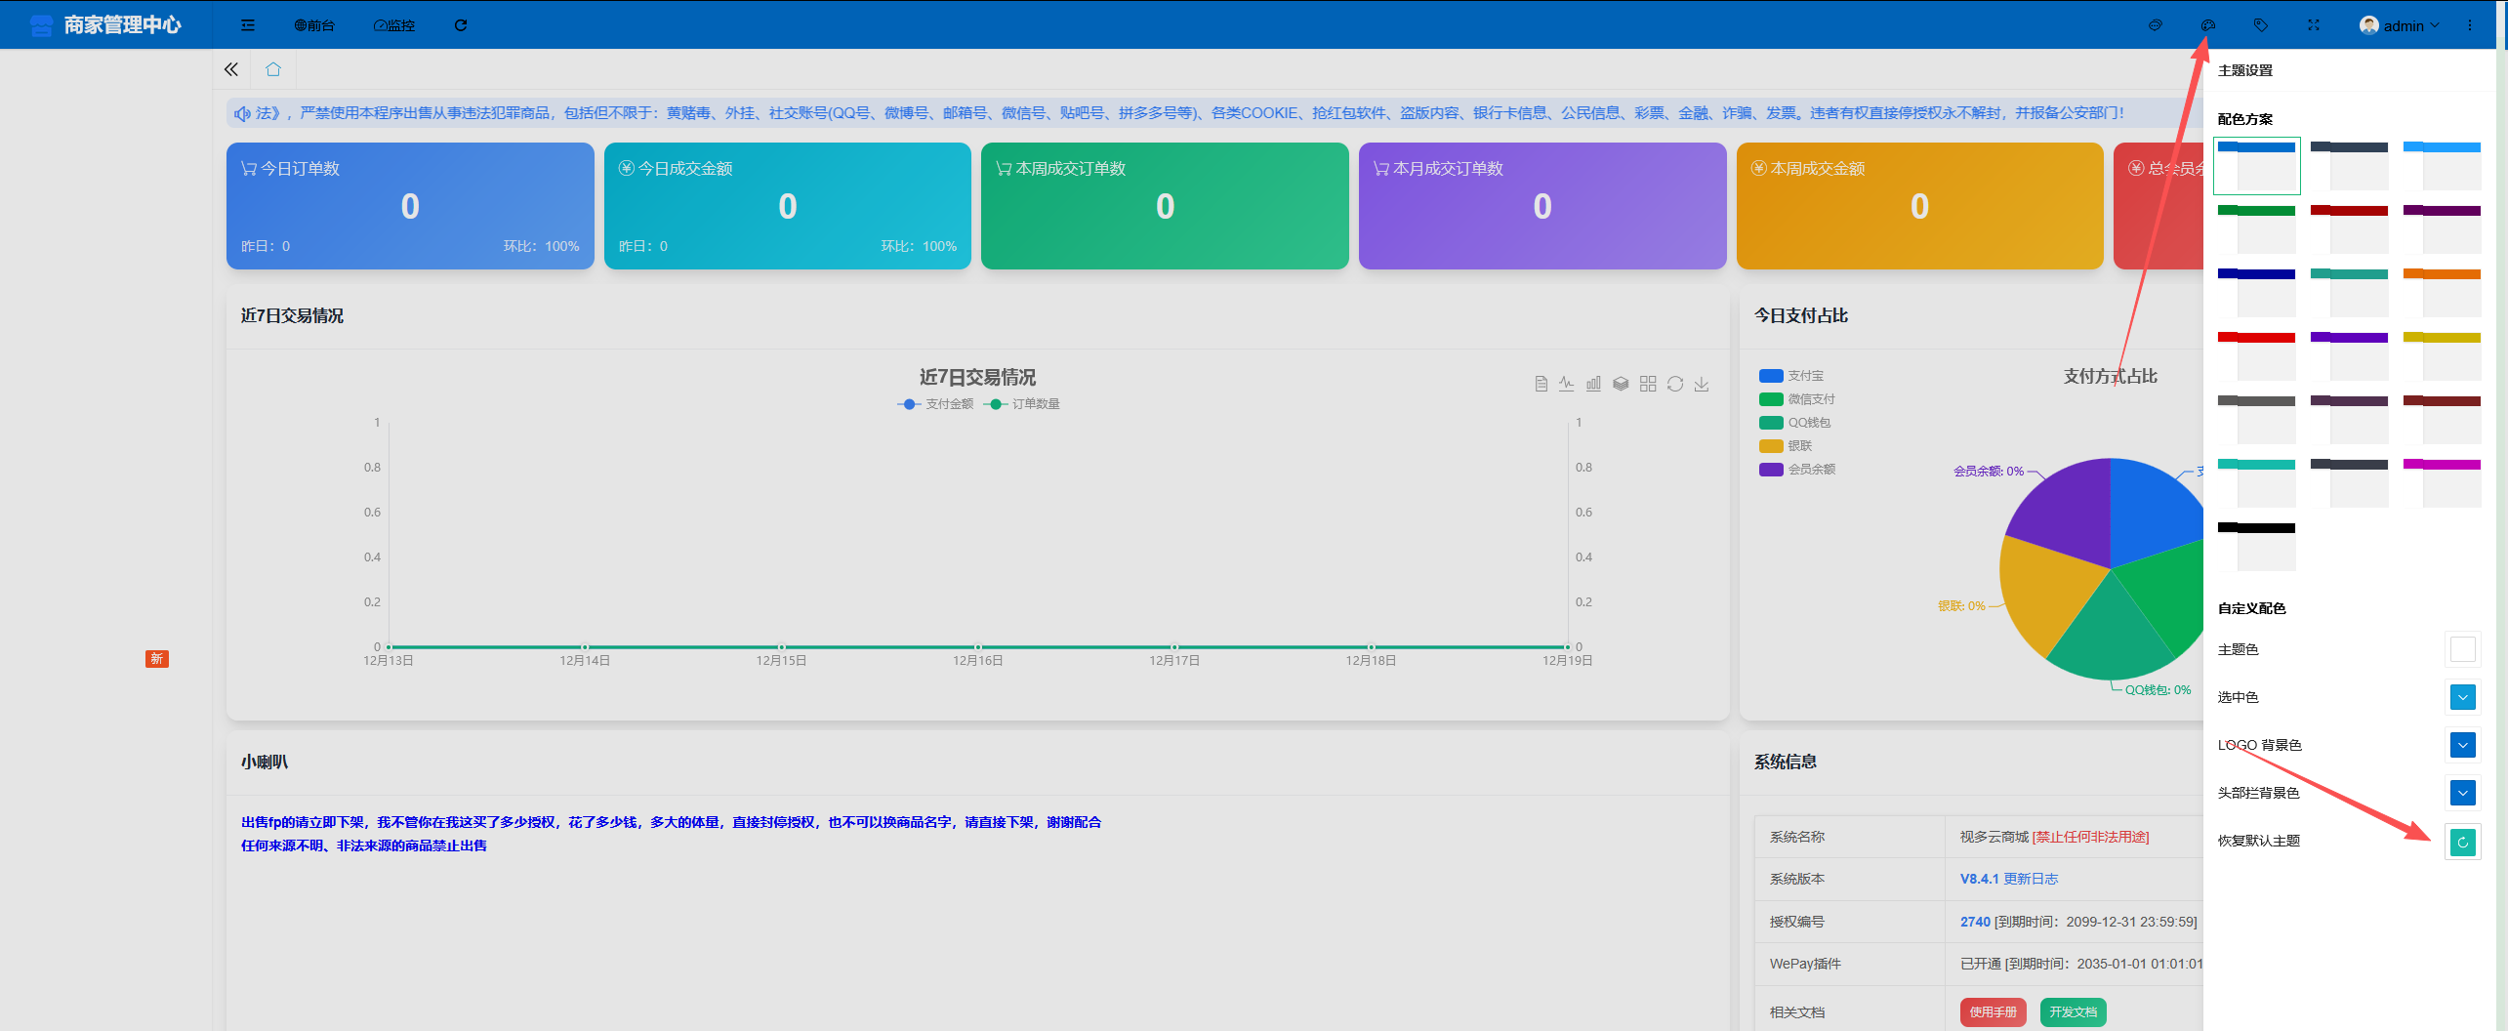This screenshot has height=1031, width=2508.
Task: Select the green color scheme swatch
Action: (x=2256, y=228)
